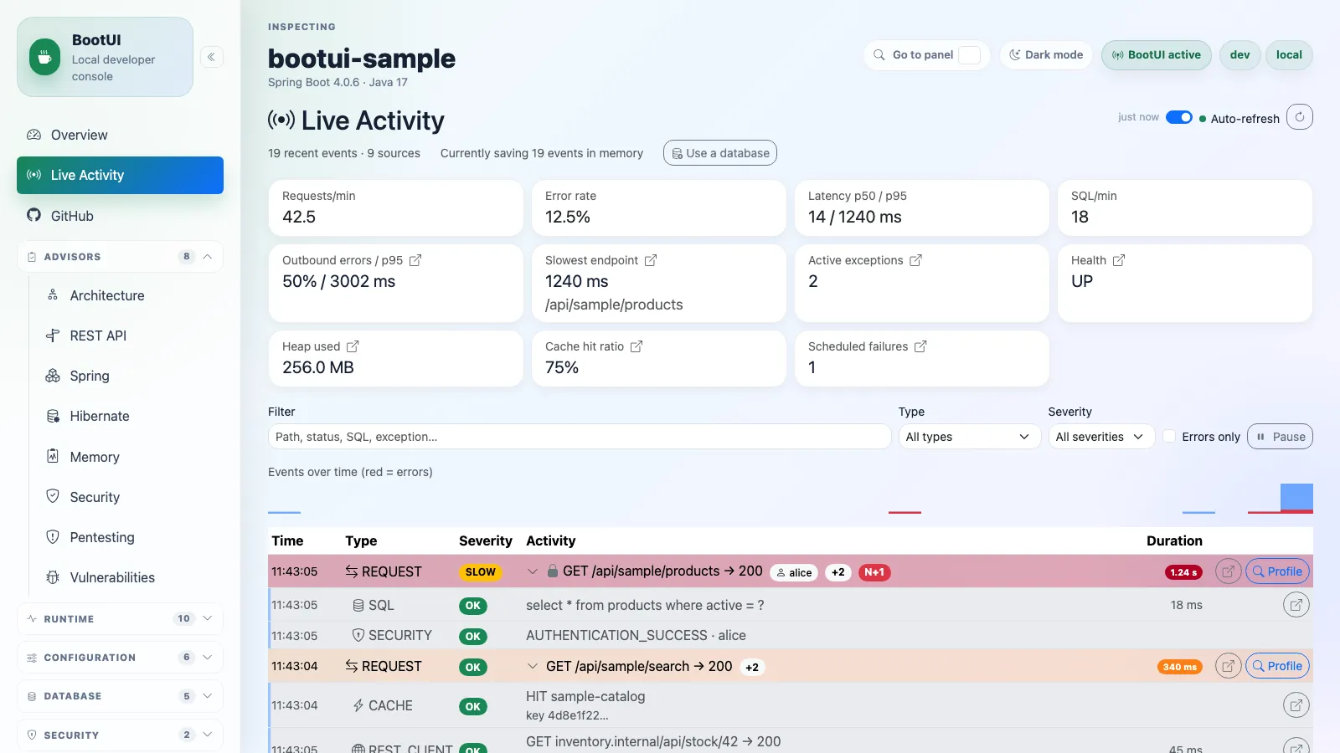Click the N+1 warning badge
The height and width of the screenshot is (753, 1340).
click(874, 572)
